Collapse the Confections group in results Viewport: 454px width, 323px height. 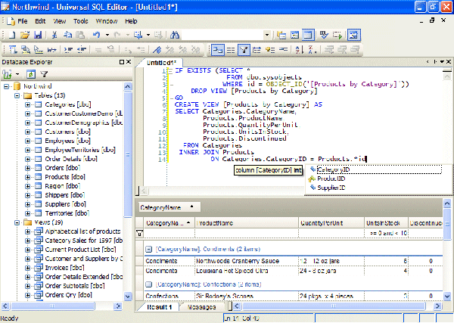tap(149, 285)
